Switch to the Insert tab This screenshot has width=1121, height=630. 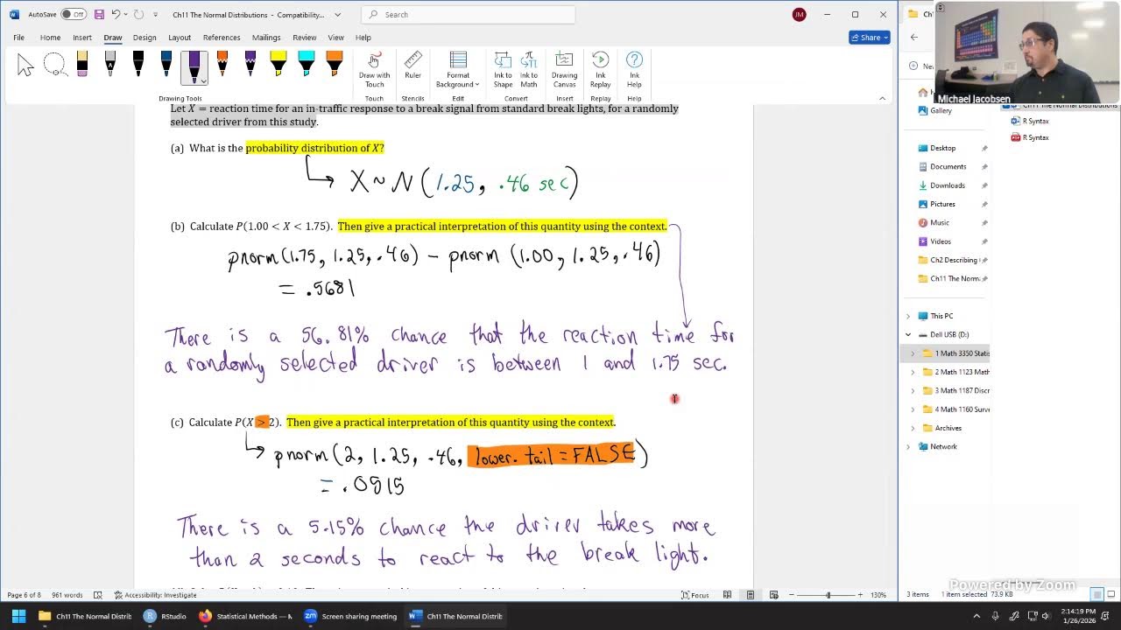tap(82, 38)
